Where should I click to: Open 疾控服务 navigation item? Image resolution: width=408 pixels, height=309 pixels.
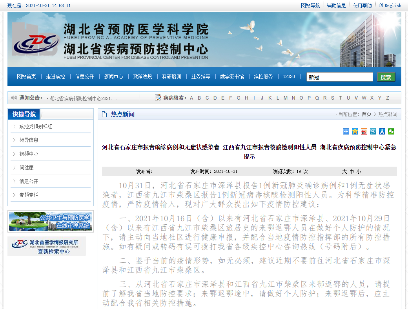pos(263,76)
